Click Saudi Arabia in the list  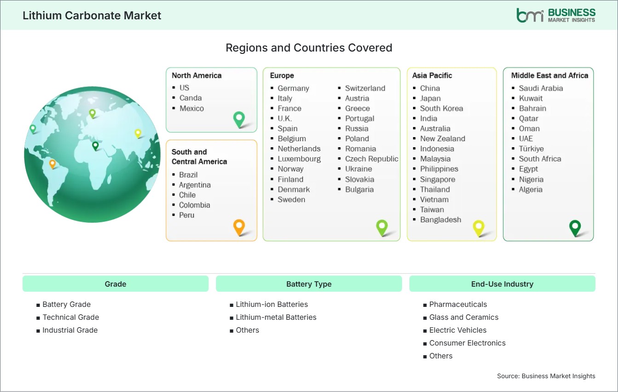point(541,88)
